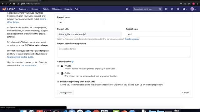The width and height of the screenshot is (200, 112).
Task: Select the Private visibility radio button
Action: pos(58,66)
